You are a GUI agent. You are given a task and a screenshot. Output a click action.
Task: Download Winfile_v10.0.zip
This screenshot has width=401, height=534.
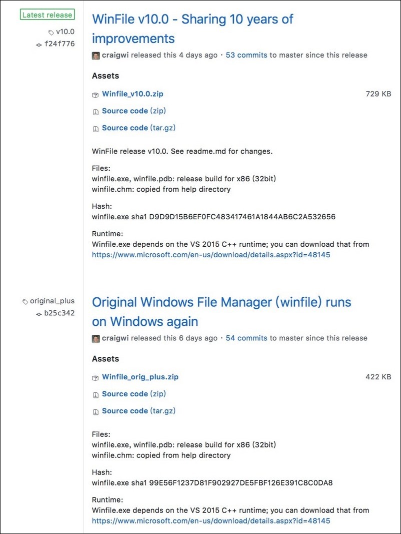[132, 94]
